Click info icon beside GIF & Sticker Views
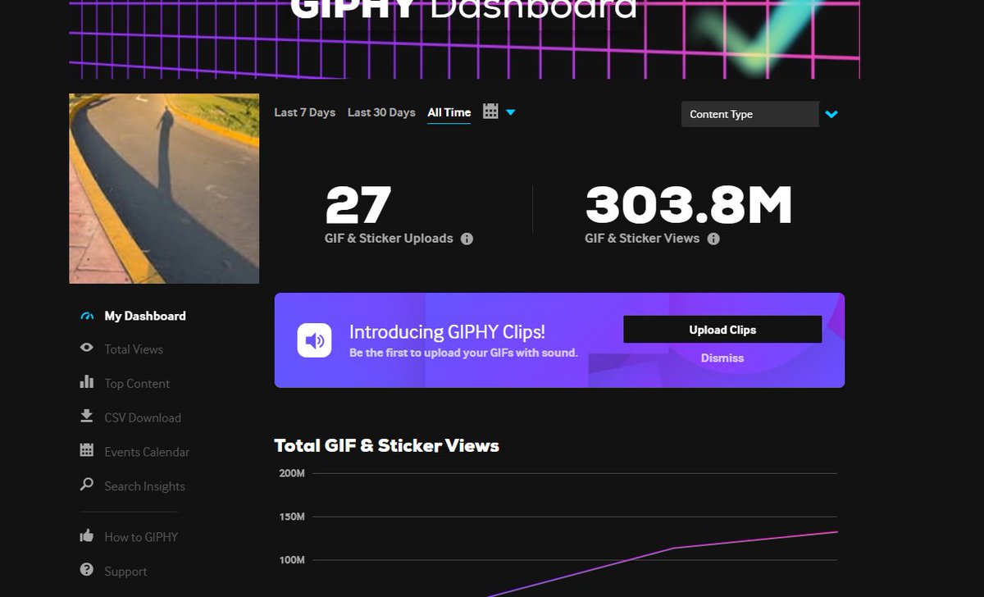984x597 pixels. [x=713, y=239]
